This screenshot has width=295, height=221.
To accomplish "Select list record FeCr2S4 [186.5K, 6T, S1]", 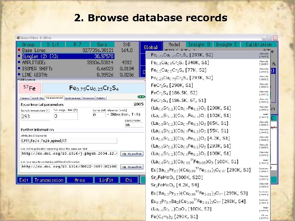I will pos(208,100).
